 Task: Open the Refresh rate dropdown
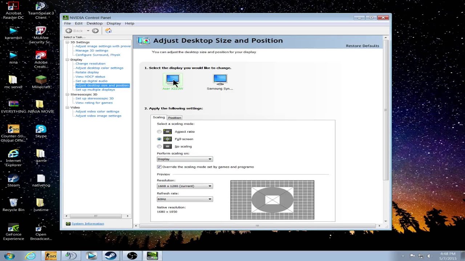pyautogui.click(x=185, y=199)
